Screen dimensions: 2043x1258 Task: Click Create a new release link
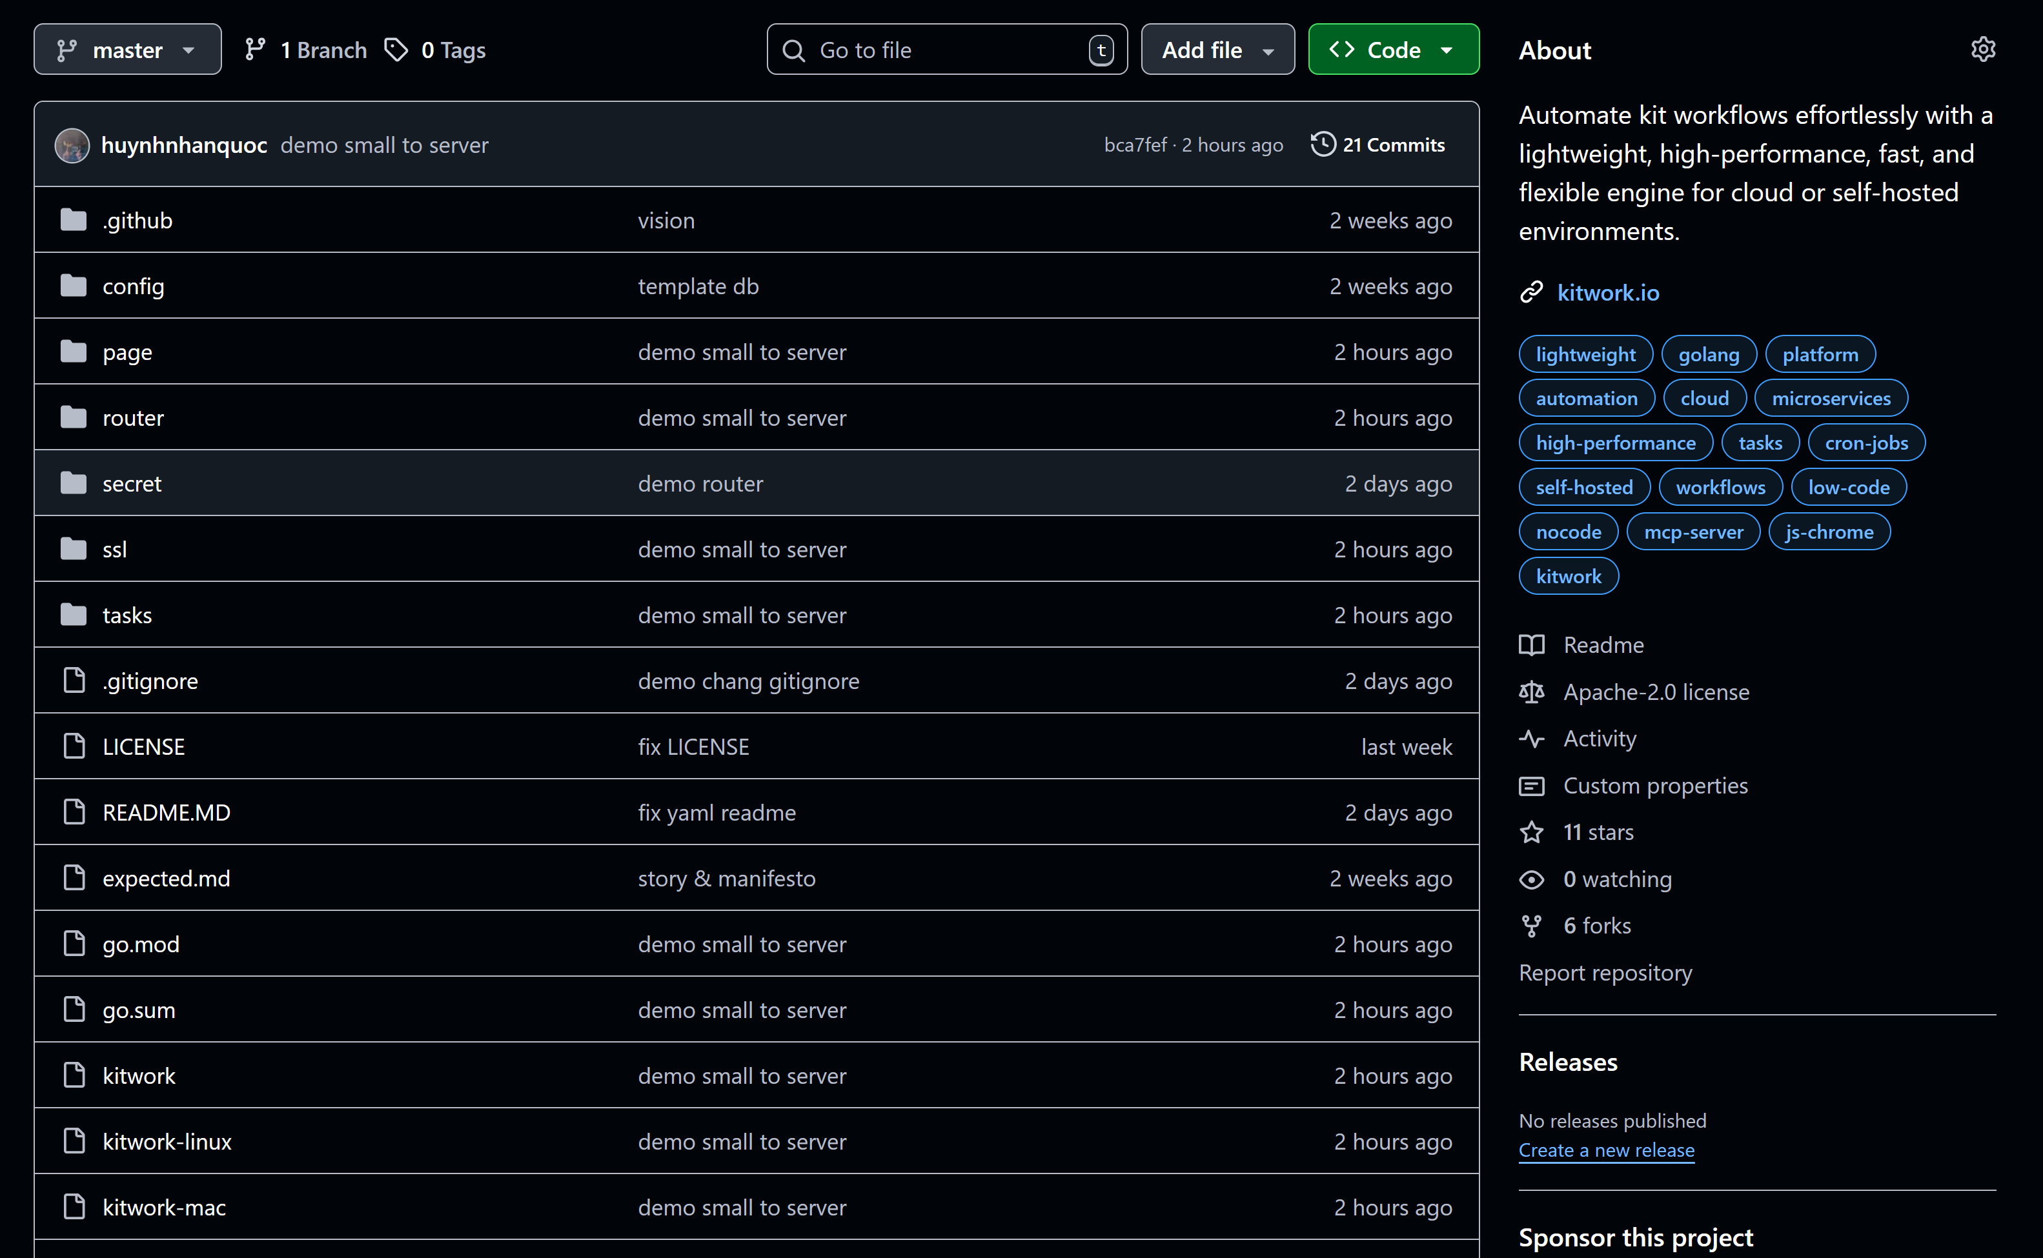(x=1606, y=1150)
